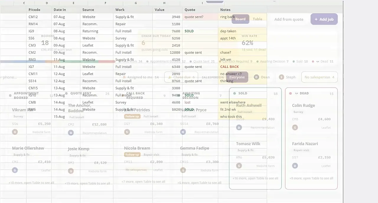Click the Follow up badge on Nicola Bream card
This screenshot has height=203, width=378.
[132, 155]
